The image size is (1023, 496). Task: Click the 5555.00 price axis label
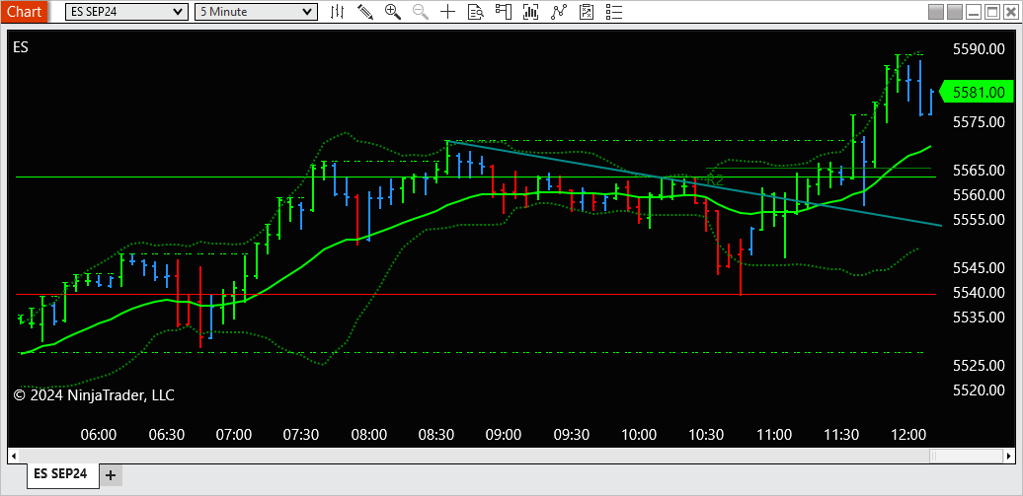[978, 220]
